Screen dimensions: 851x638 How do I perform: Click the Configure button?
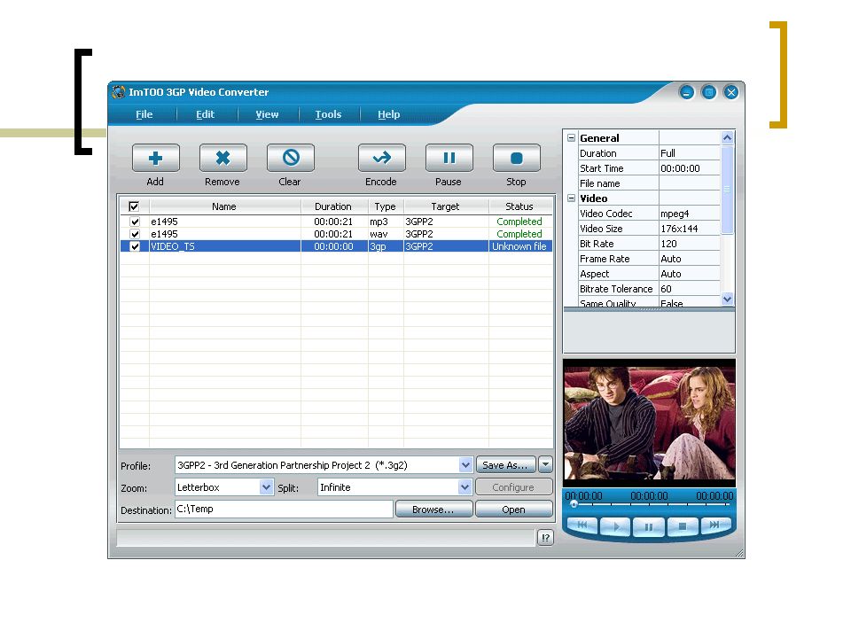point(514,487)
